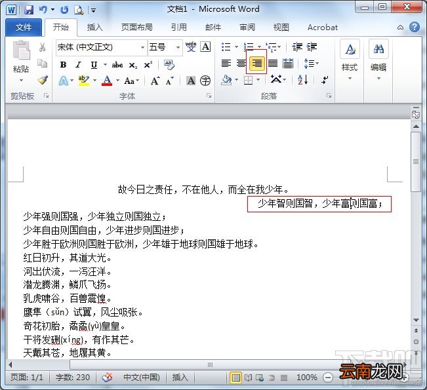
Task: Expand font size dropdown 五号
Action: [x=178, y=47]
